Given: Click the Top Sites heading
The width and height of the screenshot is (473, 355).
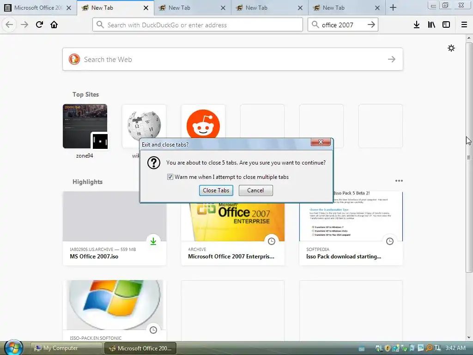Looking at the screenshot, I should (85, 94).
